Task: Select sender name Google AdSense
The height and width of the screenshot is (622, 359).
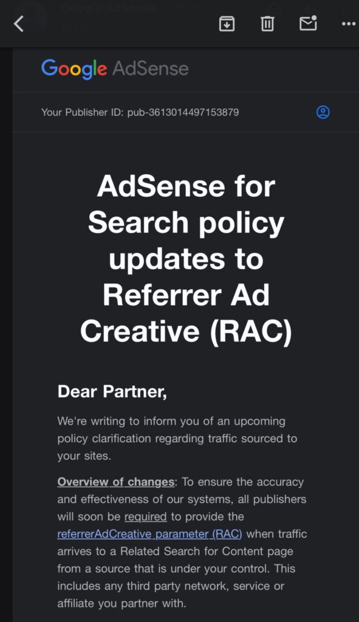Action: pos(108,8)
